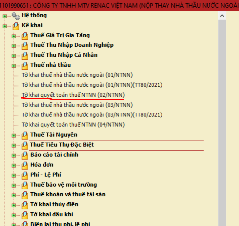Open Tờ khai quyết toán thuế NTNN (04/NTNN)
239x226 pixels.
point(73,125)
